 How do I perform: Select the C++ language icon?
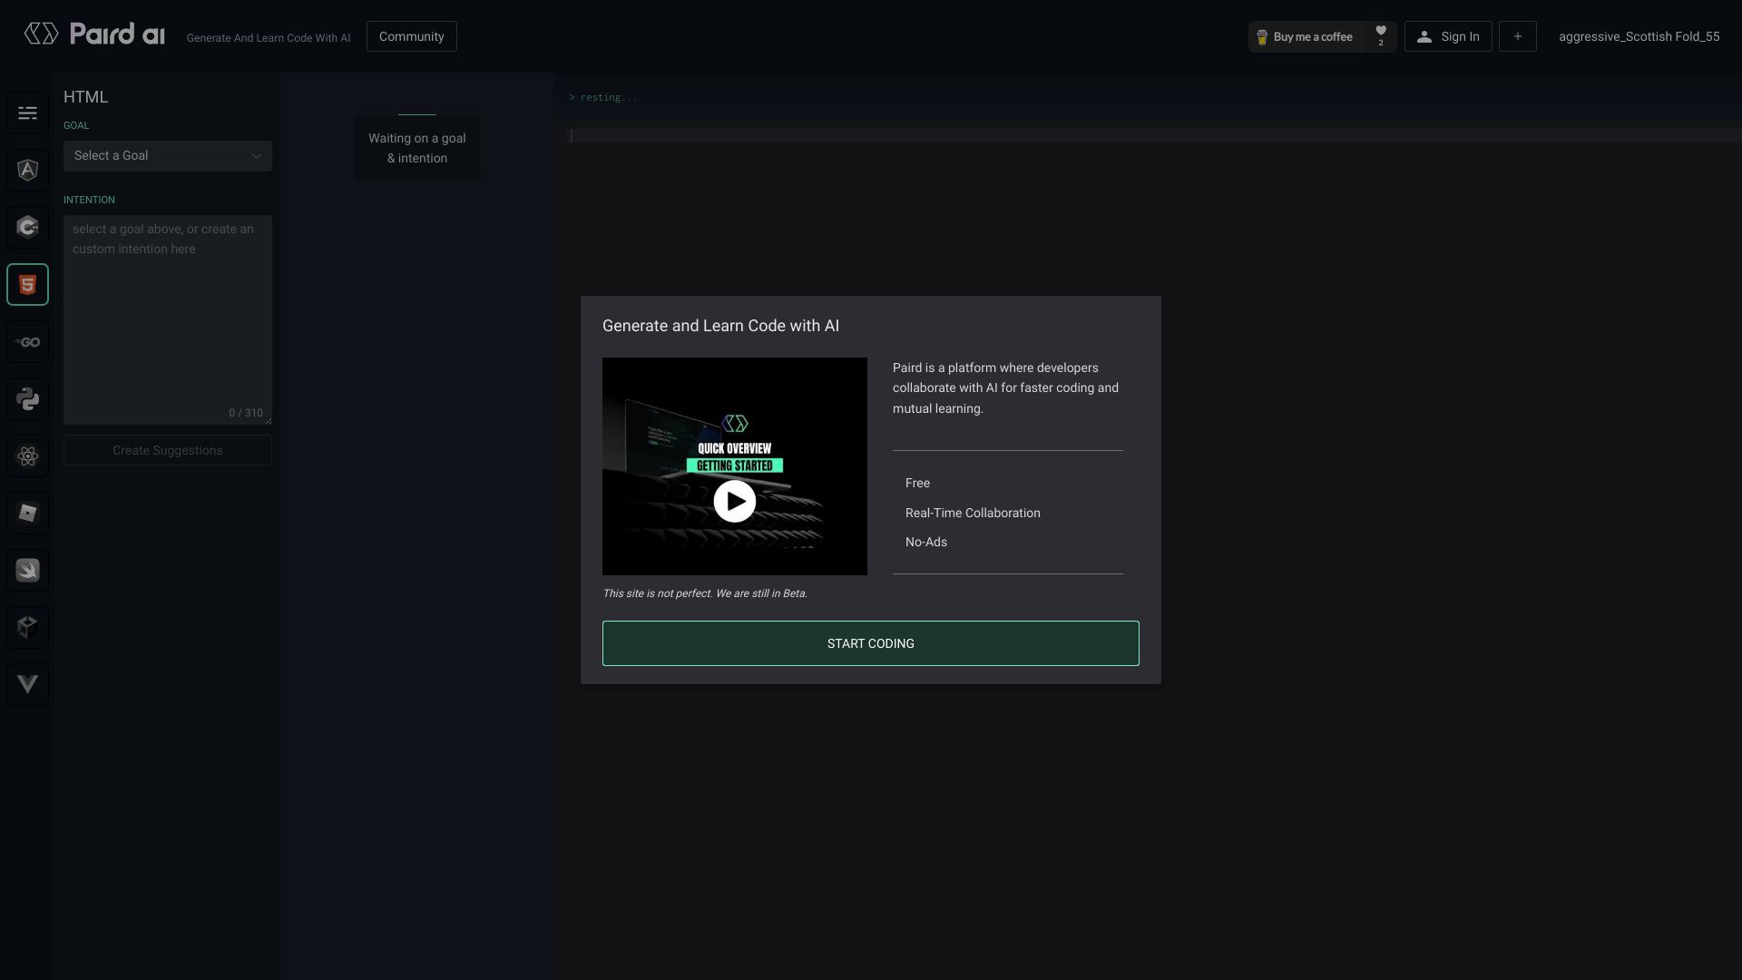[27, 227]
